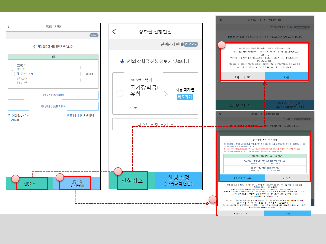Select round check circle beside 2020년 국가장학금I유형
Viewport: 326px width, 244px height.
point(12,74)
